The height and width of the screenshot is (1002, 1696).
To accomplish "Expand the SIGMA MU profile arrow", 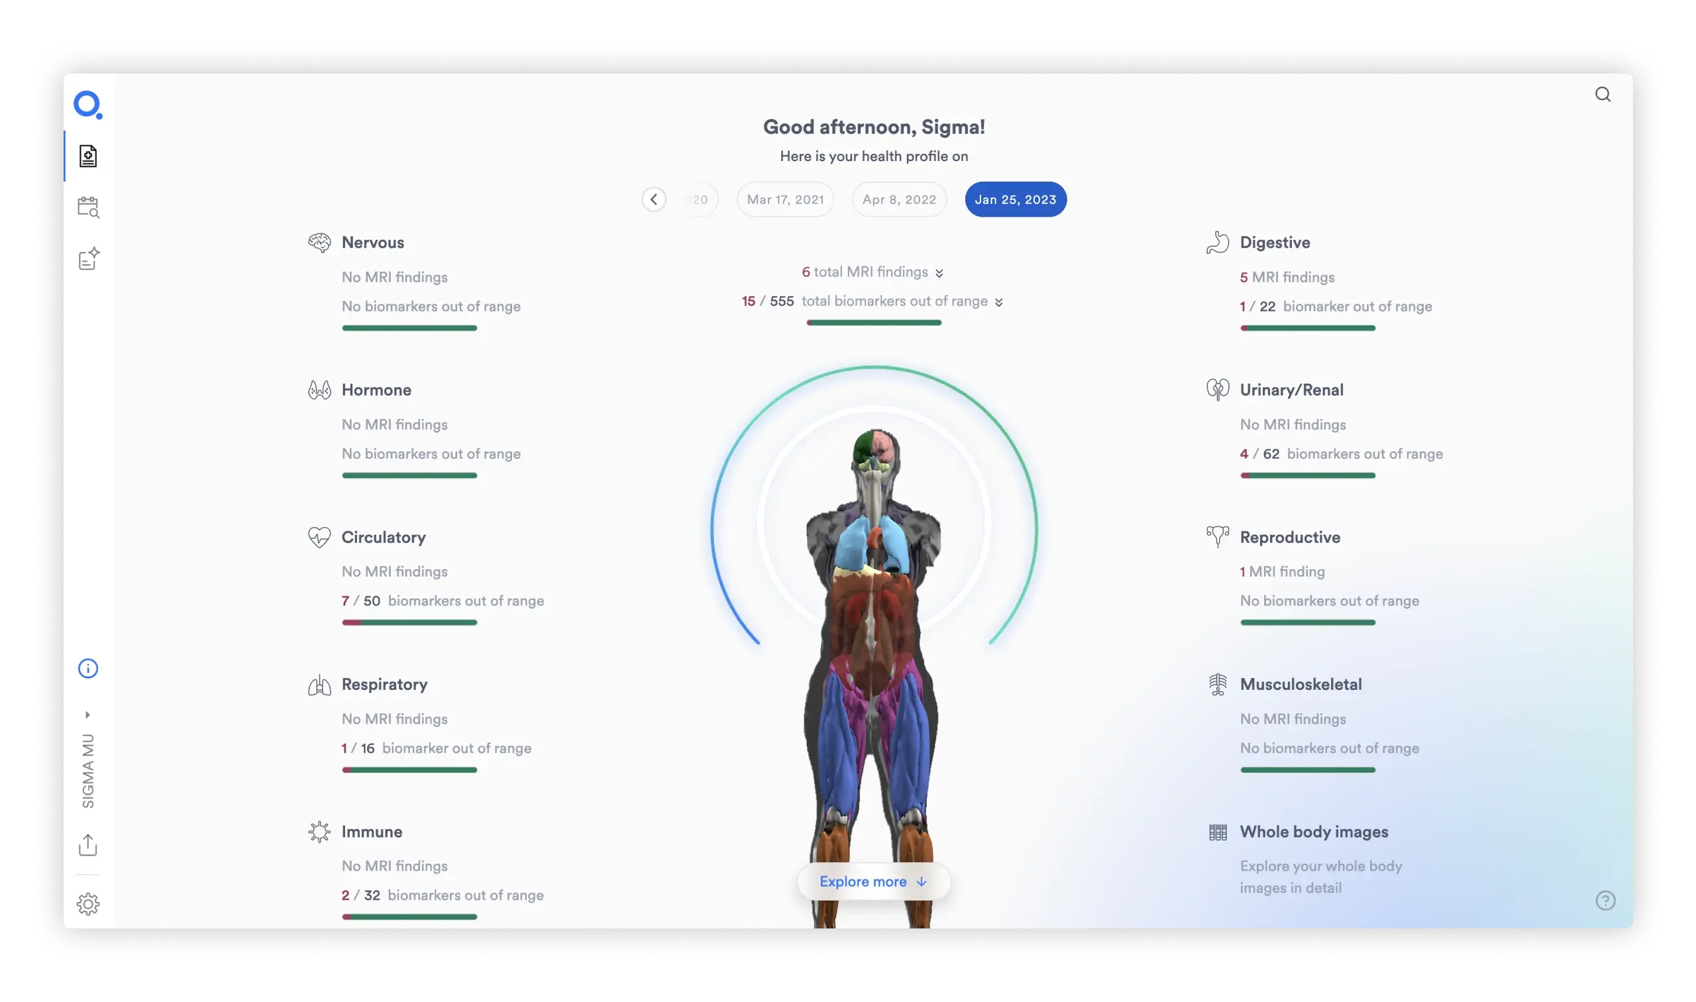I will pyautogui.click(x=87, y=714).
